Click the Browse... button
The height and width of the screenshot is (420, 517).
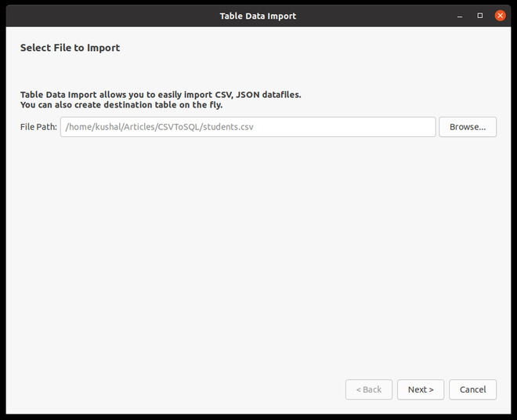coord(467,127)
